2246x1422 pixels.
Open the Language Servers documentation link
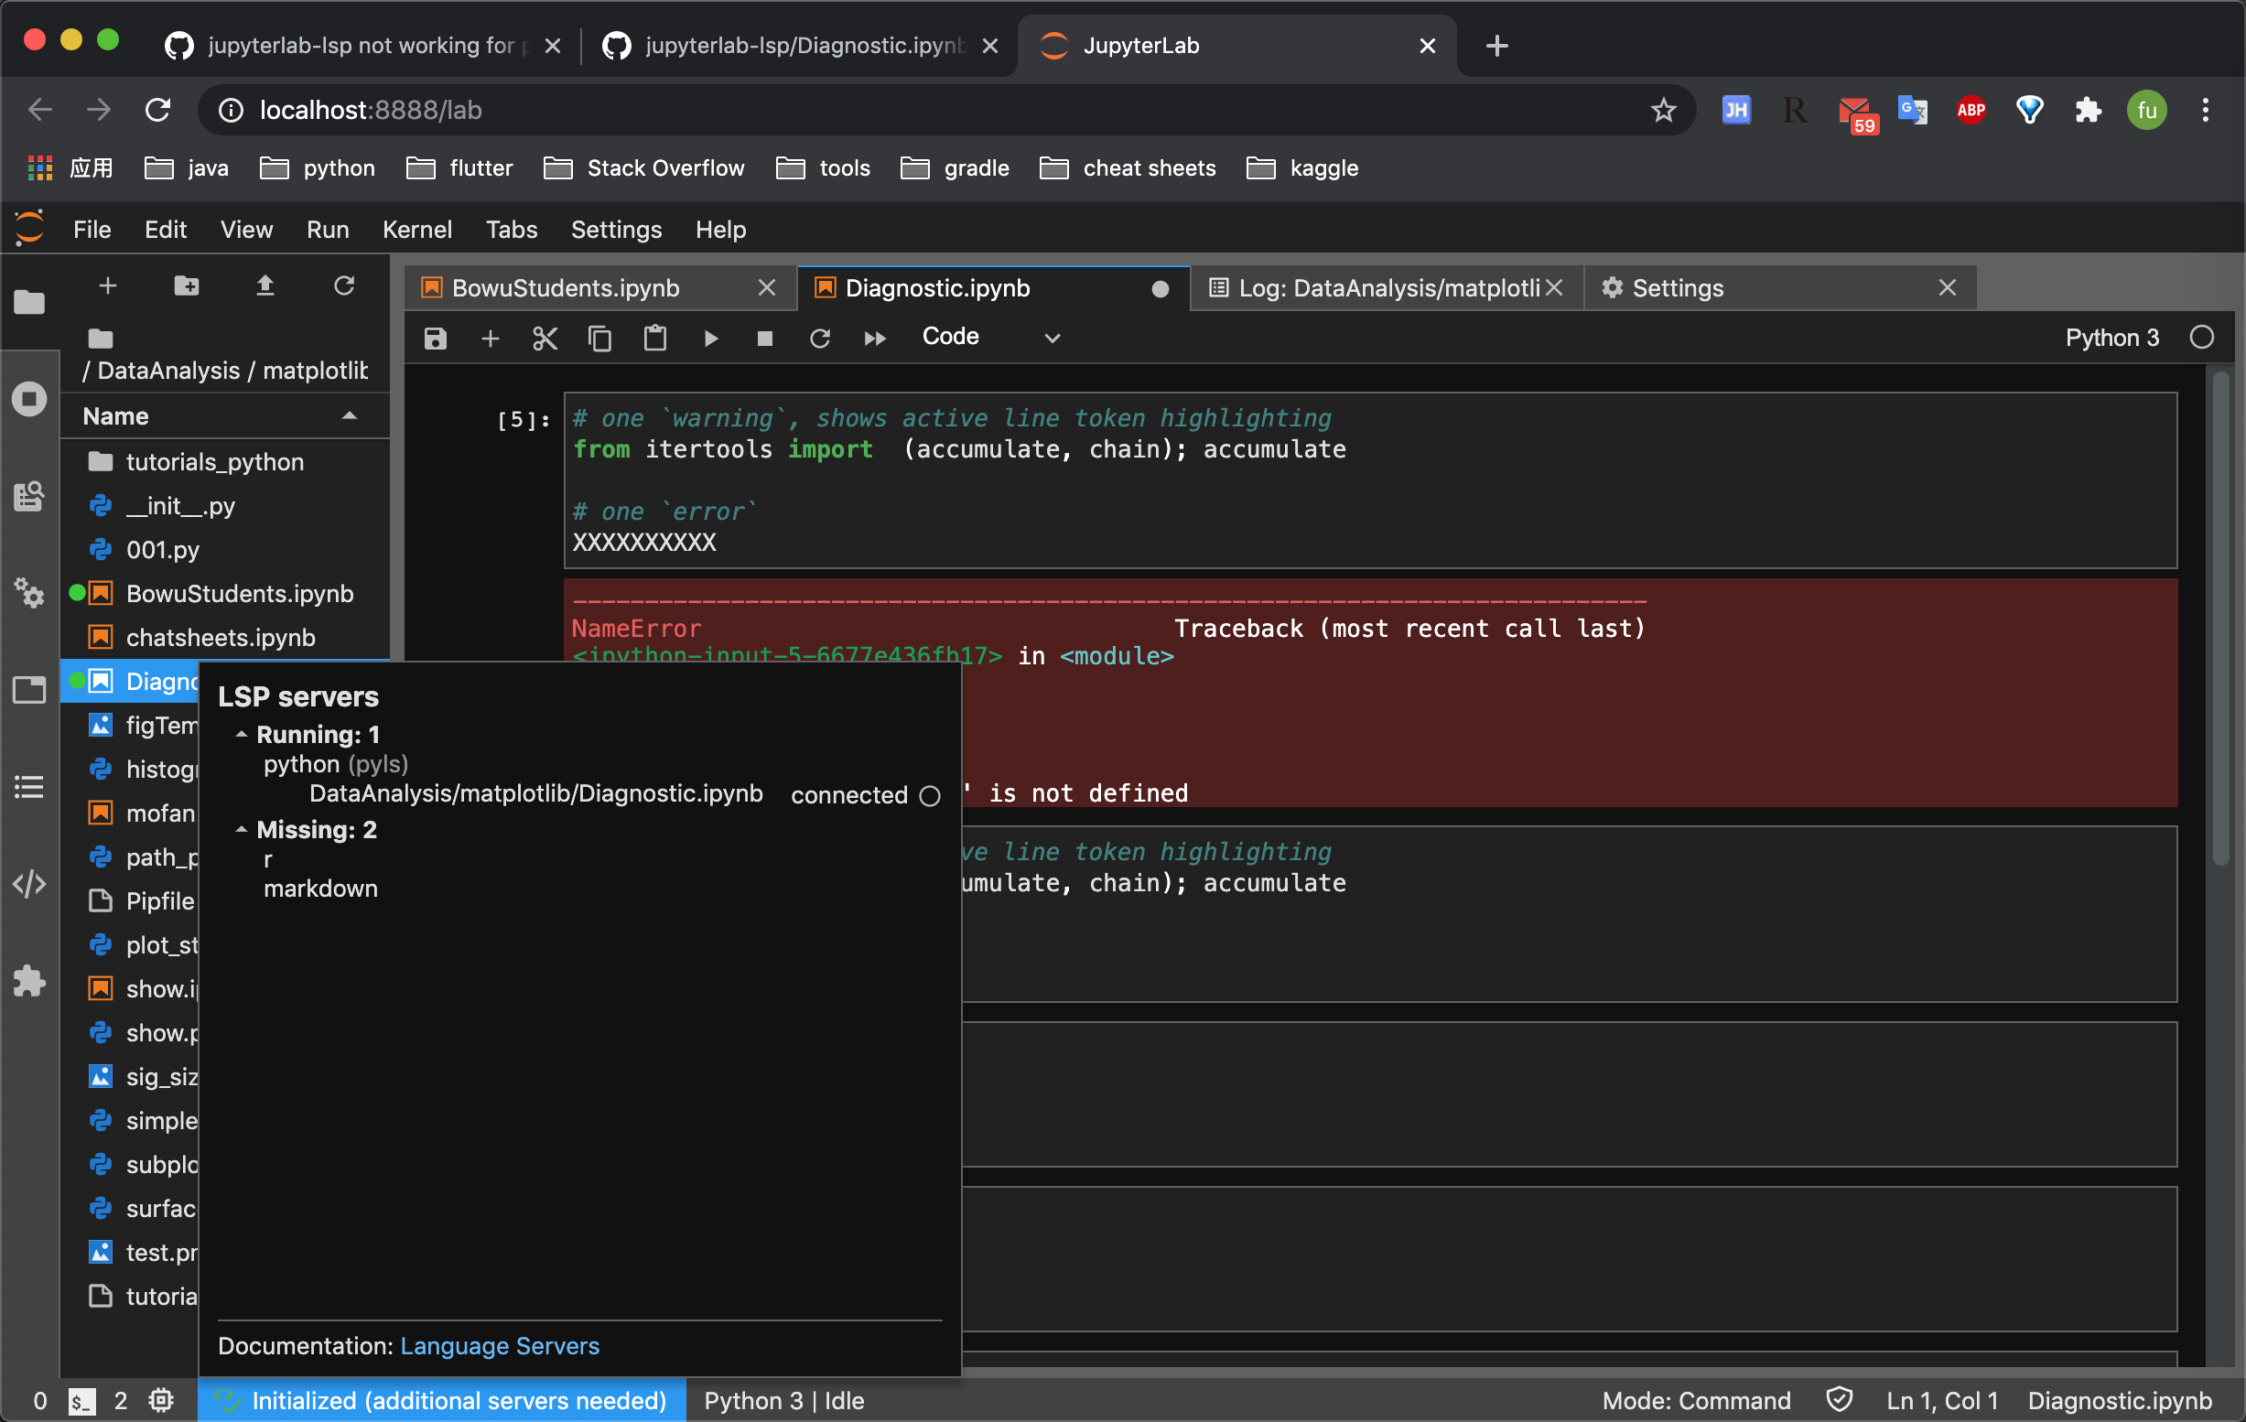[500, 1345]
